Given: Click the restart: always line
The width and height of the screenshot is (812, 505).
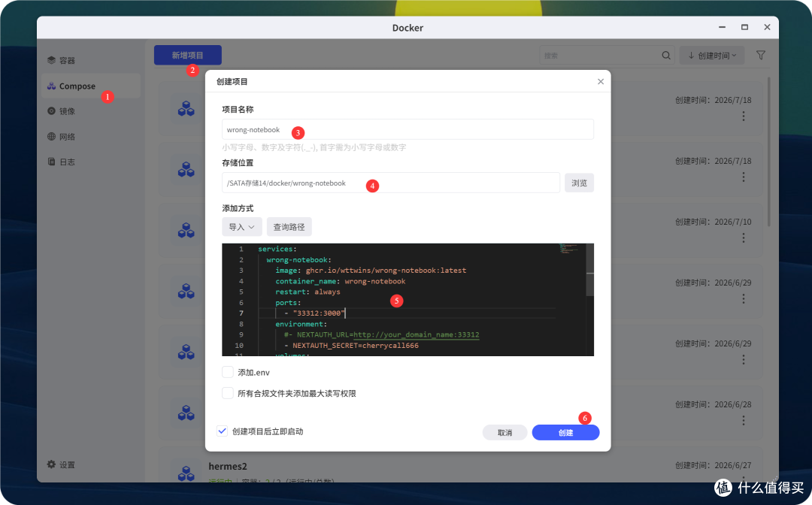Looking at the screenshot, I should pyautogui.click(x=308, y=292).
